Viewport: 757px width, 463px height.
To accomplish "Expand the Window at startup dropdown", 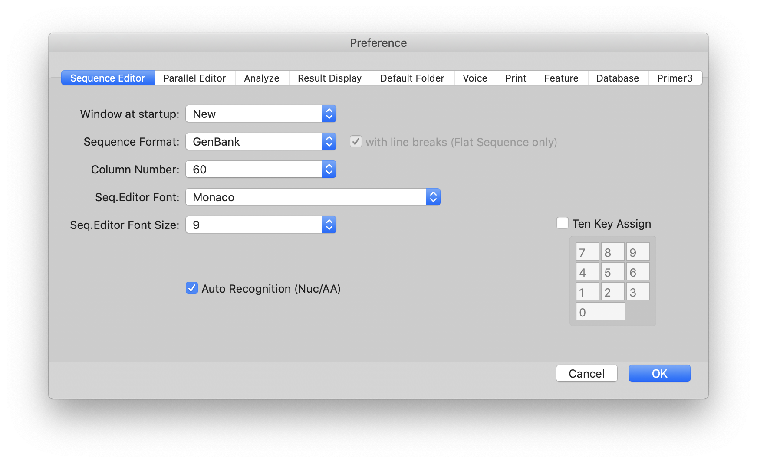I will click(x=260, y=114).
